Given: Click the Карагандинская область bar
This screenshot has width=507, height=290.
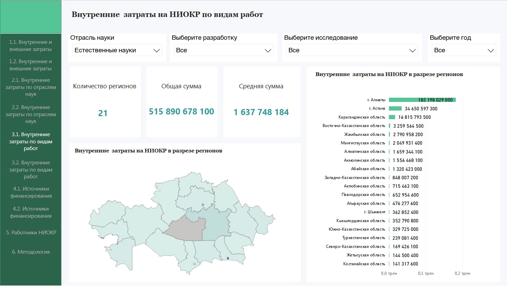Looking at the screenshot, I should pyautogui.click(x=392, y=117).
